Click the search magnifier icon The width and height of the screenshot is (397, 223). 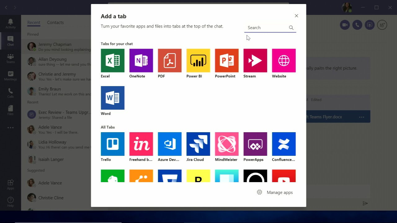pyautogui.click(x=291, y=28)
